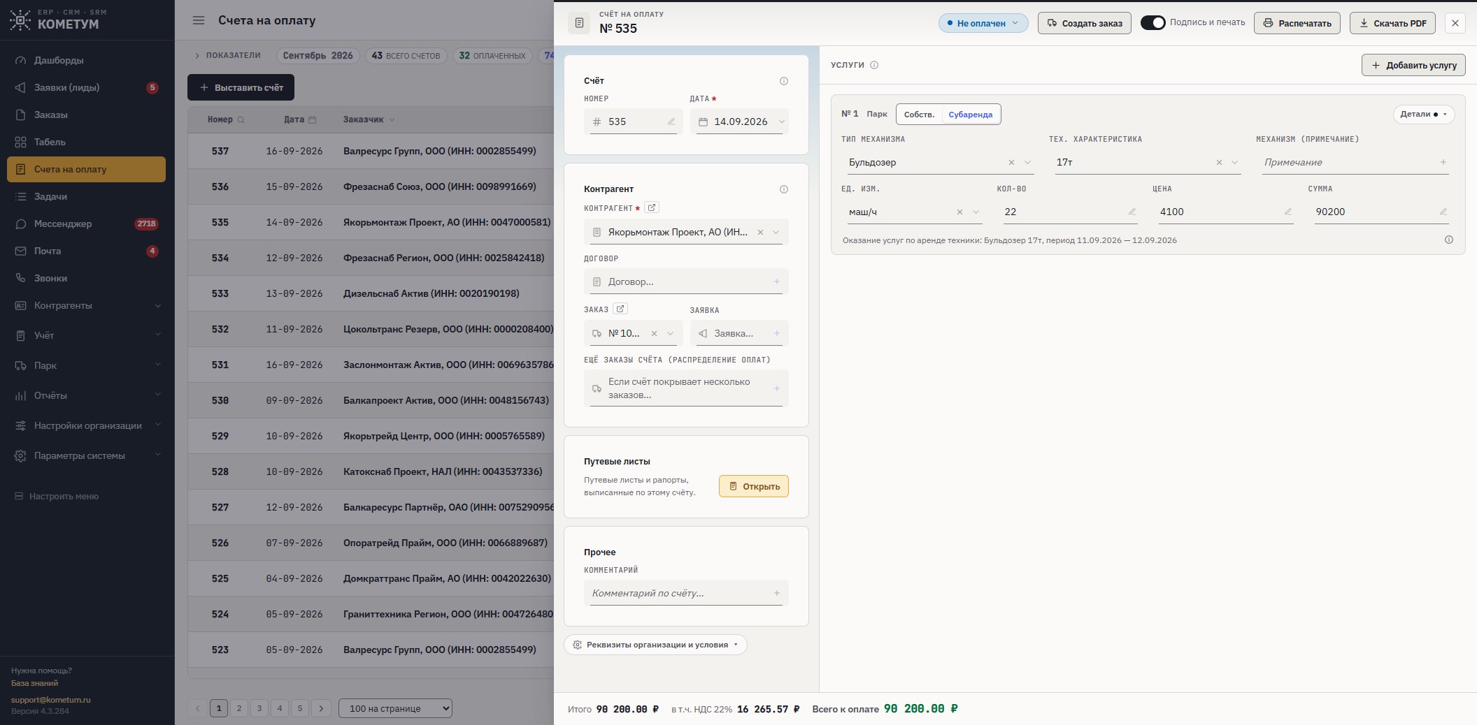Go to Мессенджер in the sidebar
Image resolution: width=1477 pixels, height=725 pixels.
point(87,224)
